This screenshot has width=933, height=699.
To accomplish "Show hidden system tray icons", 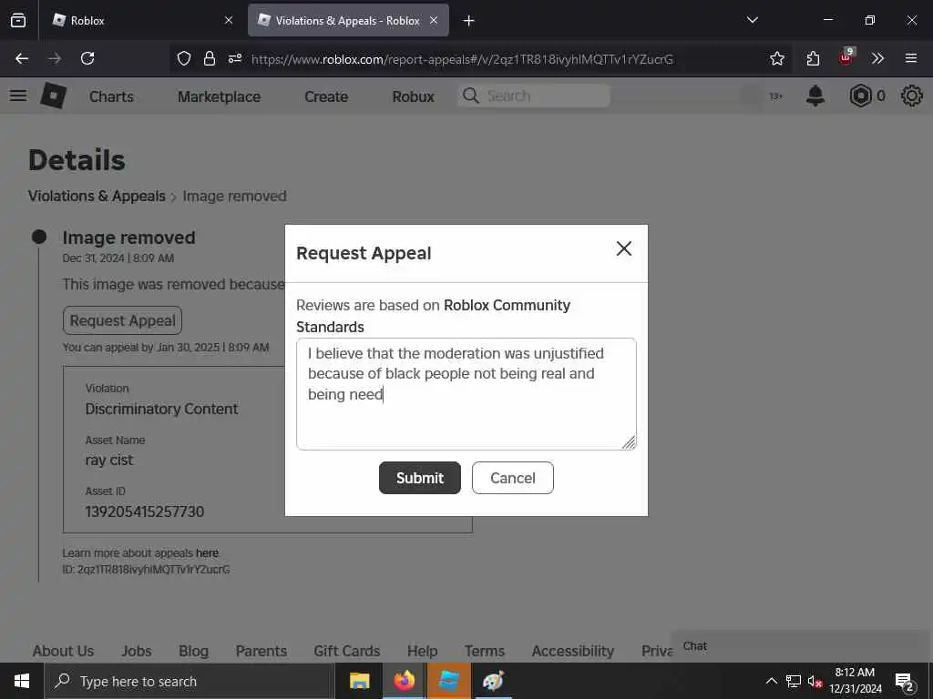I will (771, 681).
